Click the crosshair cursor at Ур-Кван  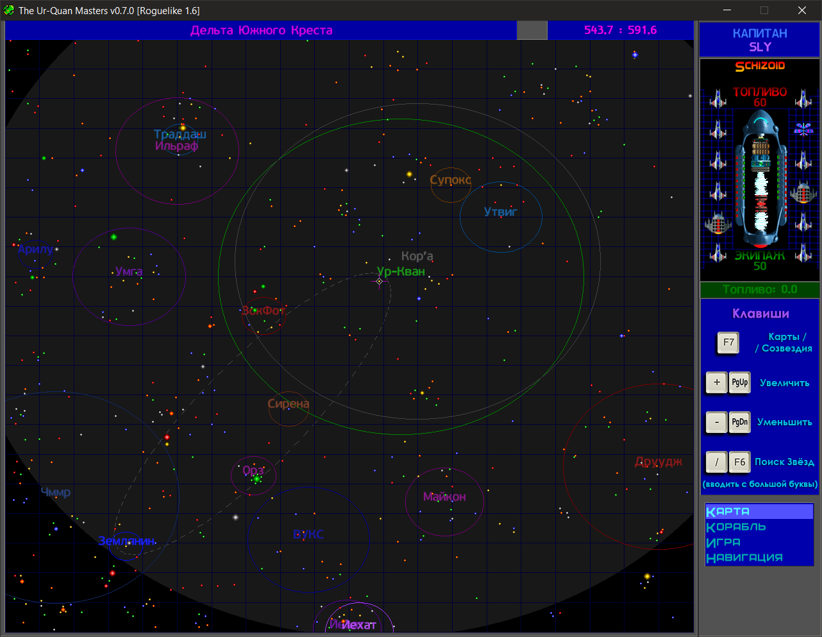point(379,281)
